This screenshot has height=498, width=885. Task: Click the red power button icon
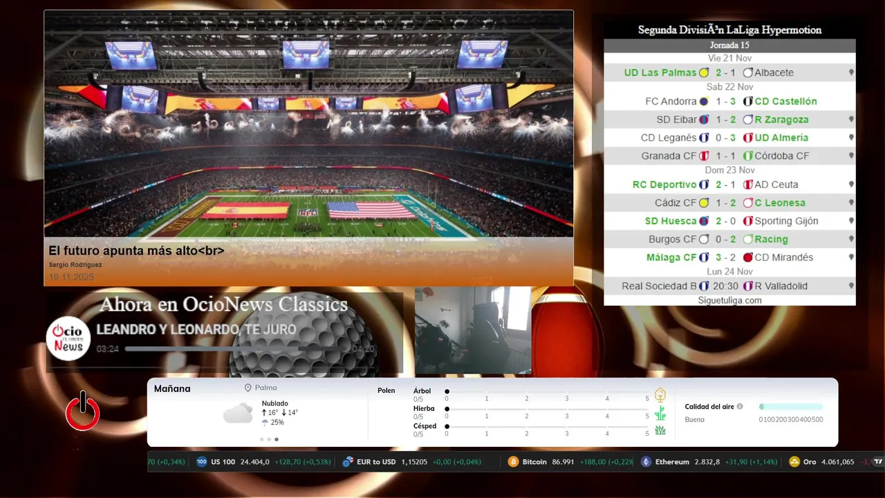point(83,411)
